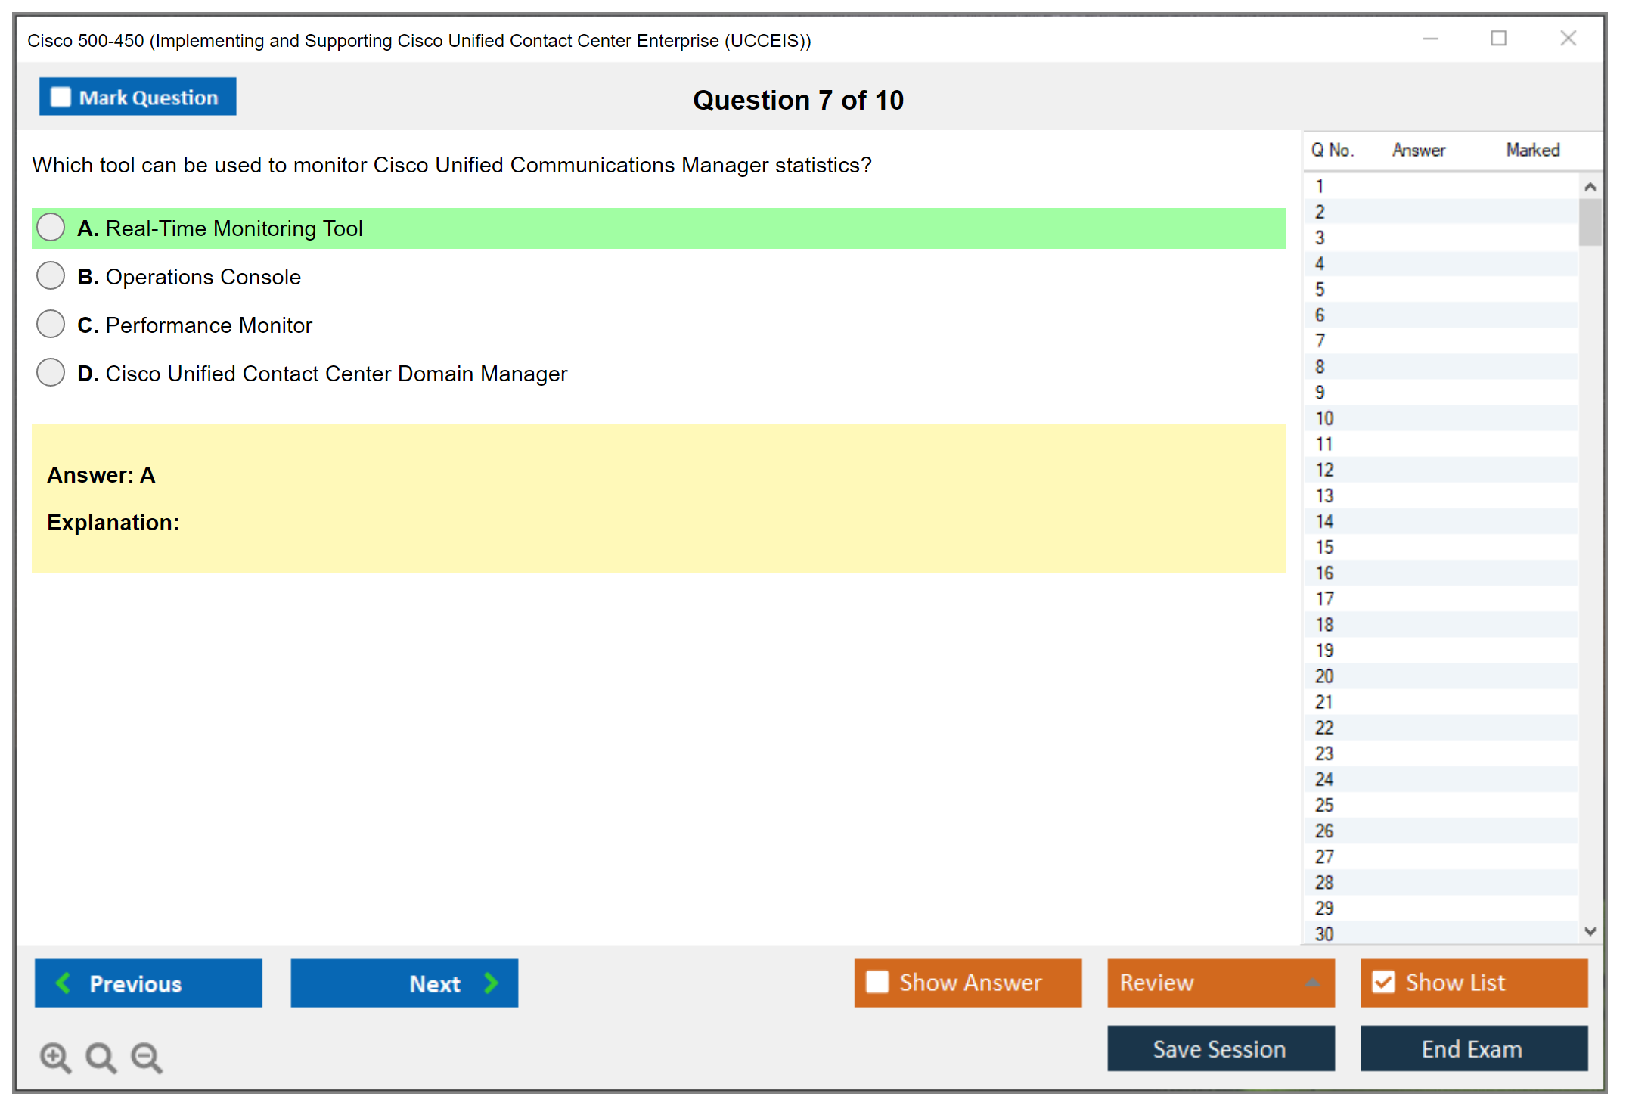Toggle the Mark Question checkbox

coord(61,97)
